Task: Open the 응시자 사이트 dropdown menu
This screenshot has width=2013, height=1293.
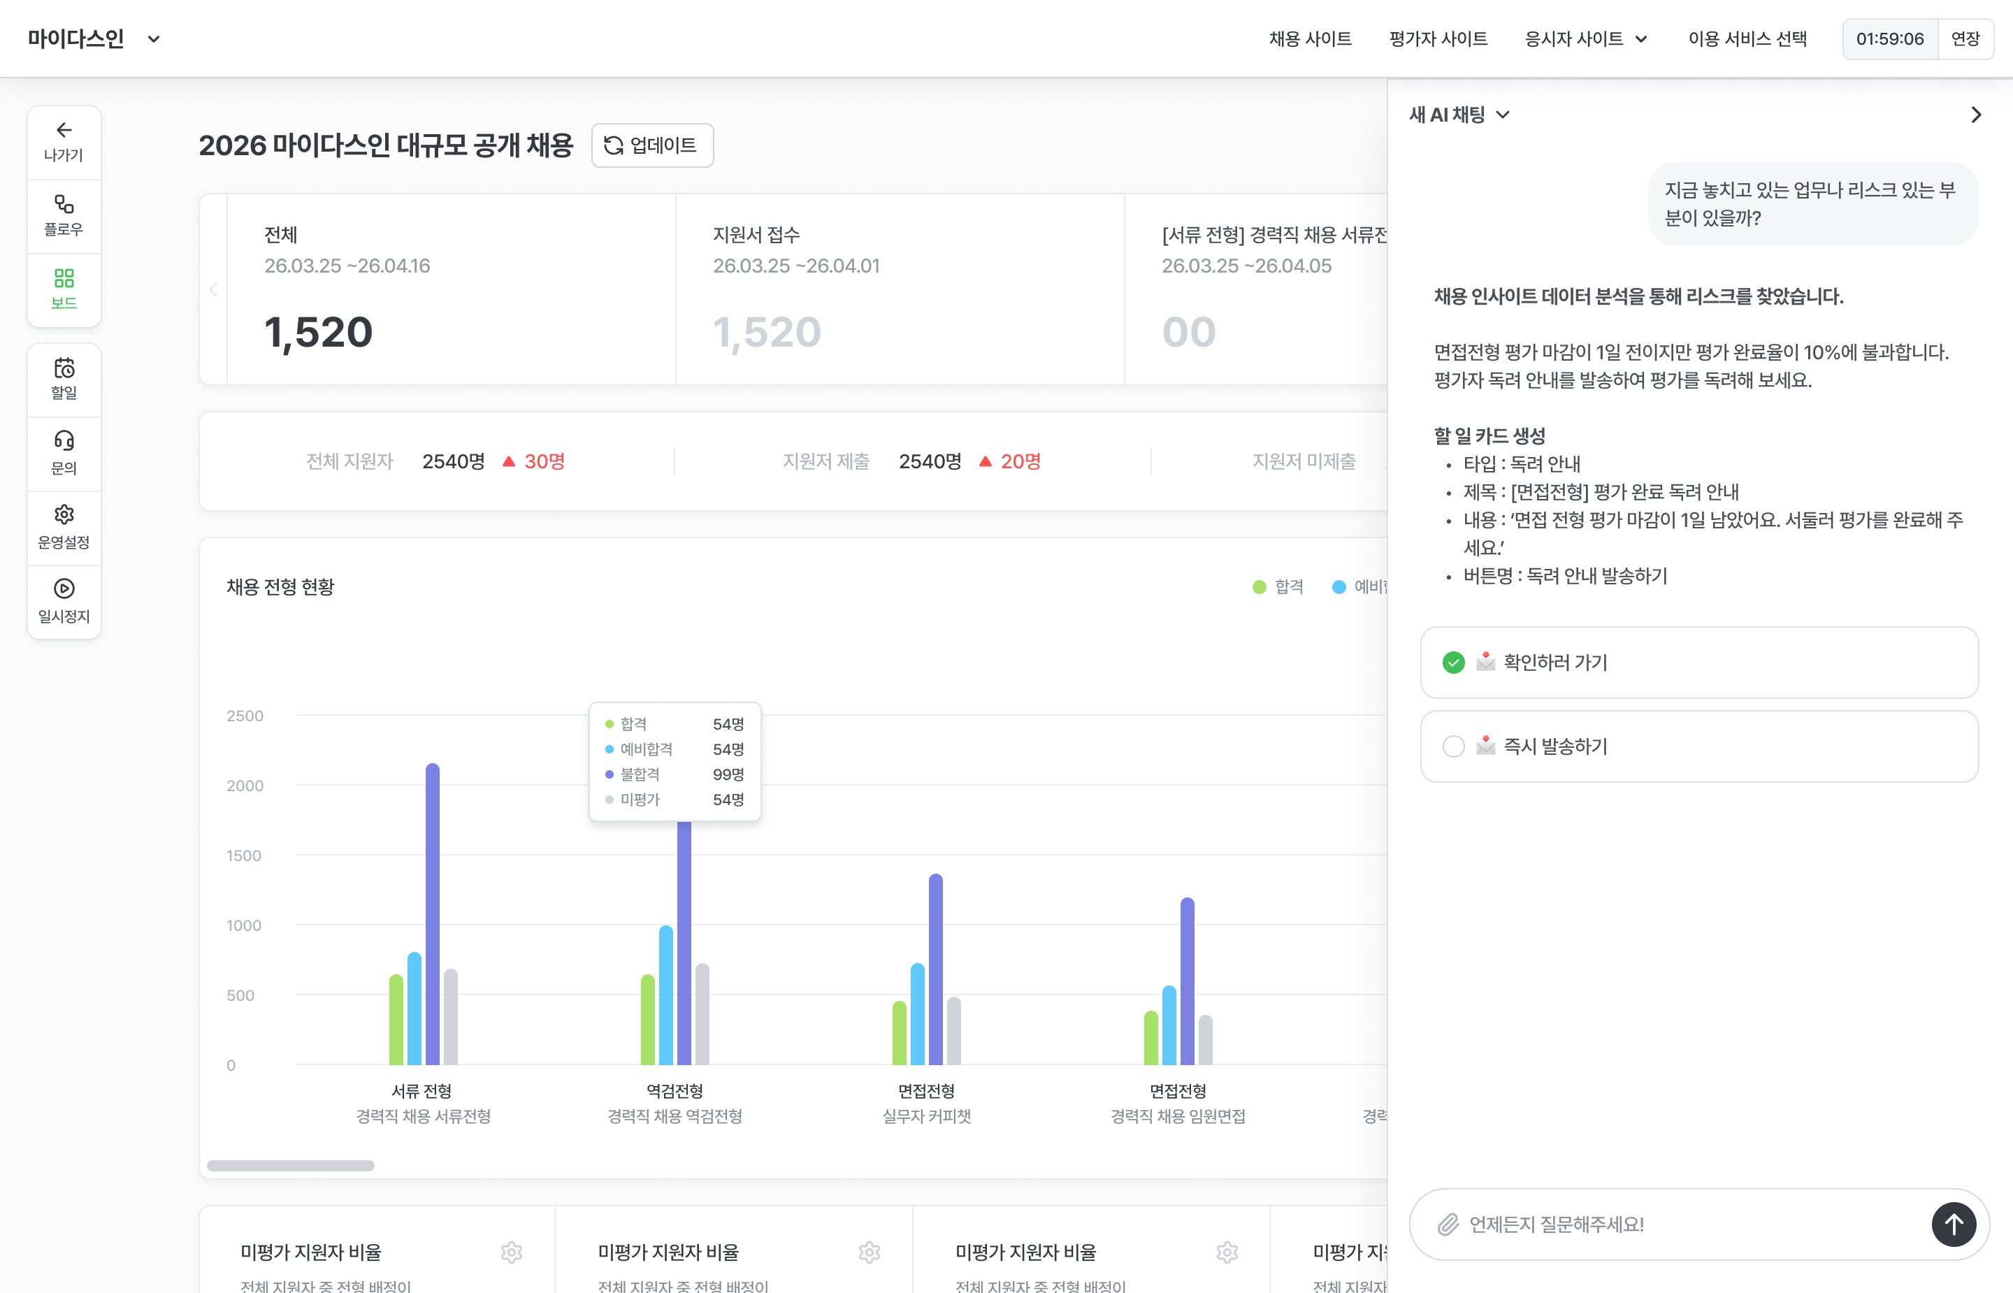Action: coord(1585,38)
